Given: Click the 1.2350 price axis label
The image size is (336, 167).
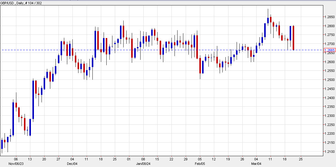Looking at the screenshot, I should pos(330,107).
